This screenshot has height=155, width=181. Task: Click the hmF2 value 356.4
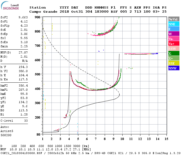click(23, 86)
